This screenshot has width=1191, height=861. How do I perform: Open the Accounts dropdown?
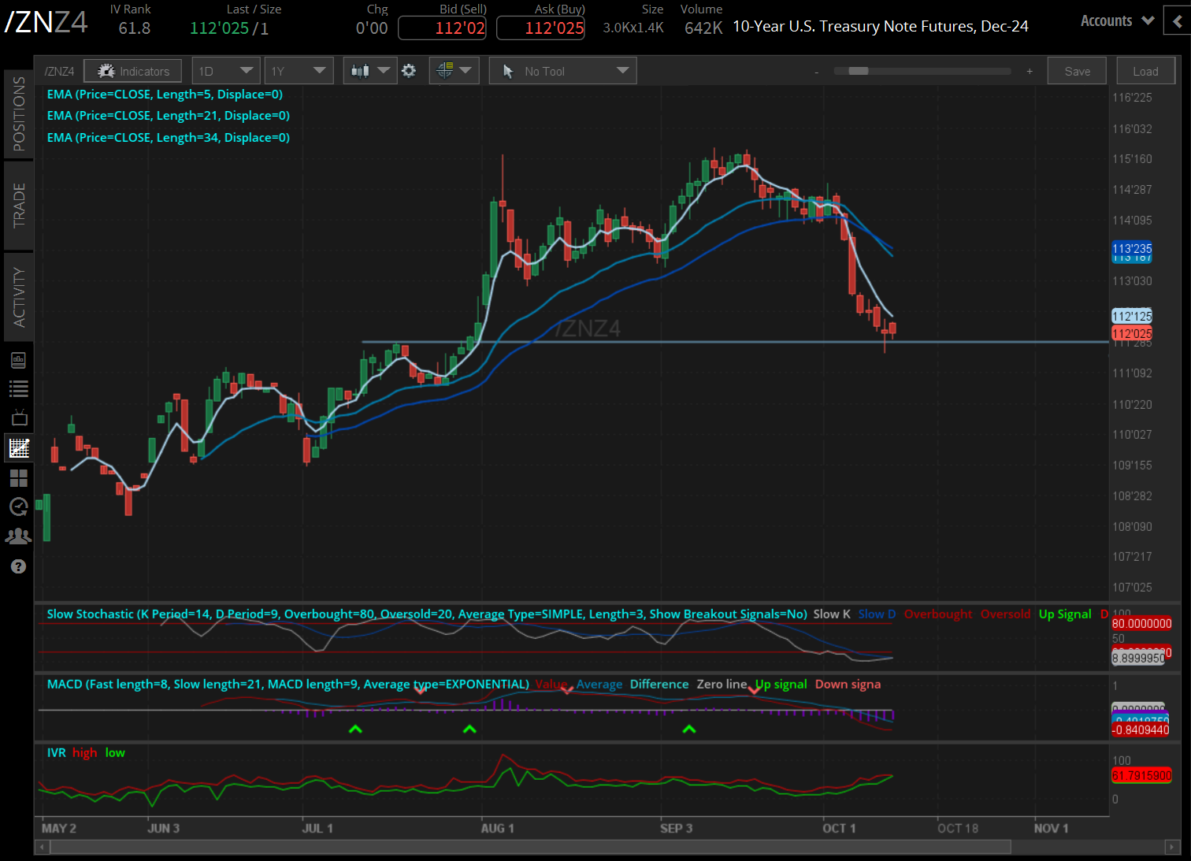pyautogui.click(x=1115, y=20)
